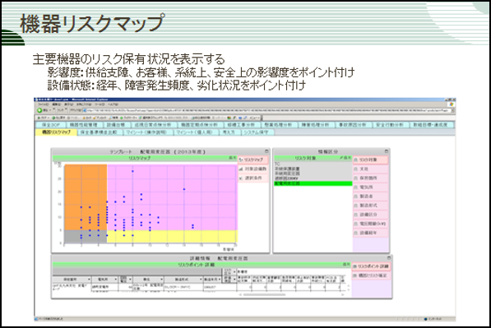Click the horizontal scrollbar under the detail table
Image resolution: width=491 pixels, height=328 pixels.
coord(264,294)
